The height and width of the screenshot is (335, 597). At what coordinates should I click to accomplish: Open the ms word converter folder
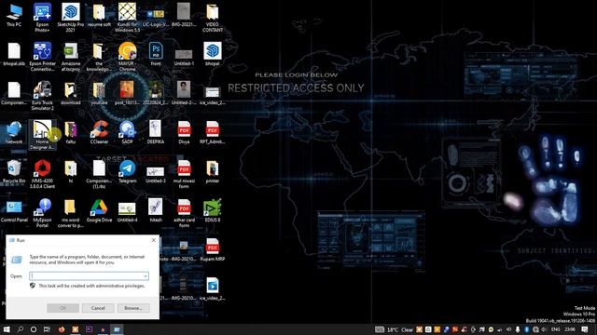(x=71, y=213)
